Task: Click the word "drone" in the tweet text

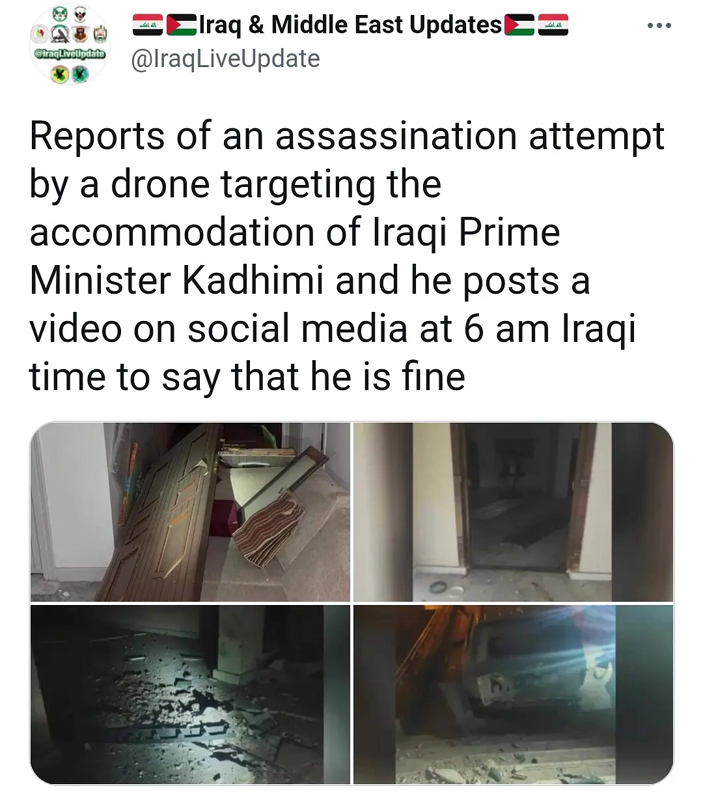Action: click(161, 184)
